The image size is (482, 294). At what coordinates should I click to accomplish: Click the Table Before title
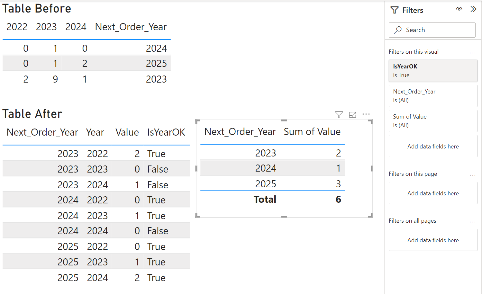click(x=37, y=9)
